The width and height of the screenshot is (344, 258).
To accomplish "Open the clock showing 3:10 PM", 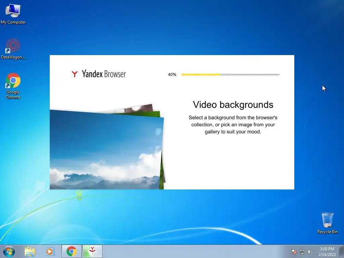I will pyautogui.click(x=327, y=252).
